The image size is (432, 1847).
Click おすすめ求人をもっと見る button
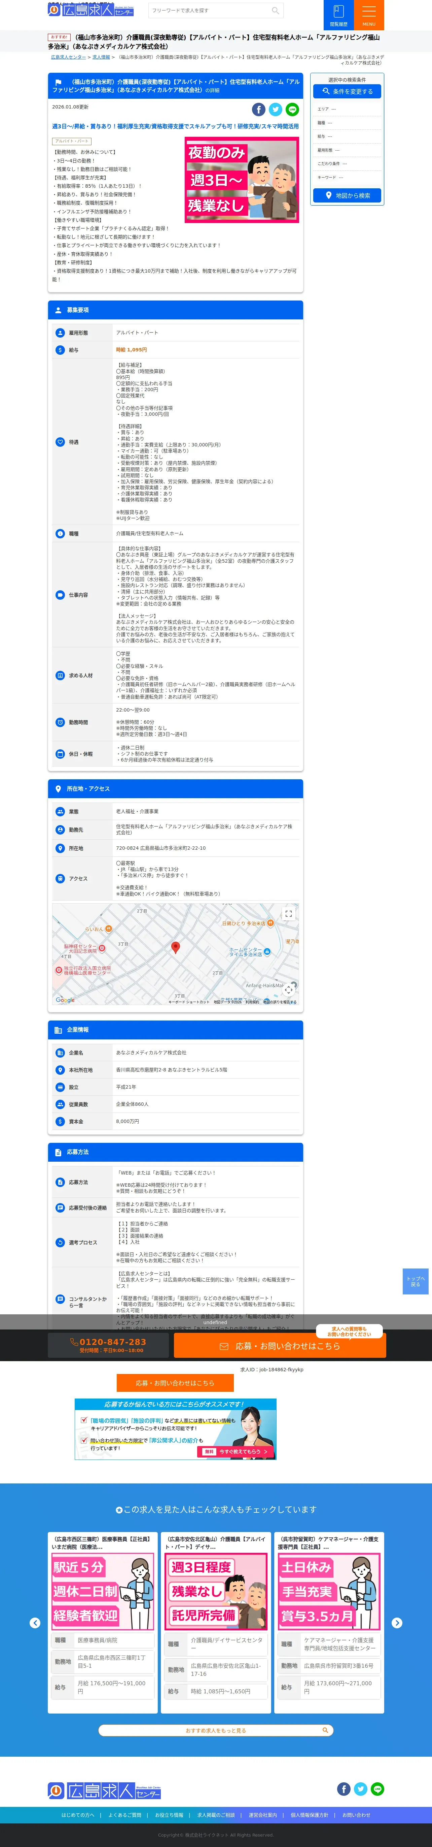(216, 1730)
